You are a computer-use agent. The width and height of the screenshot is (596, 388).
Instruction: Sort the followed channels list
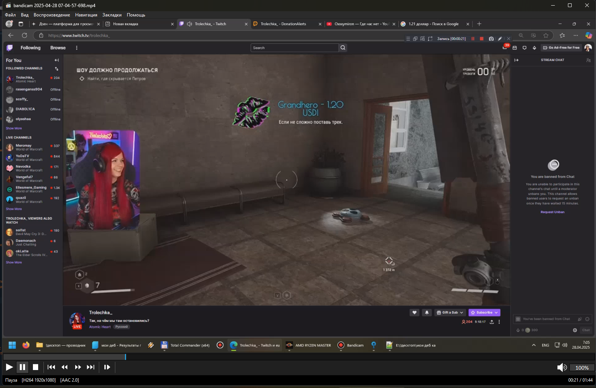[56, 68]
